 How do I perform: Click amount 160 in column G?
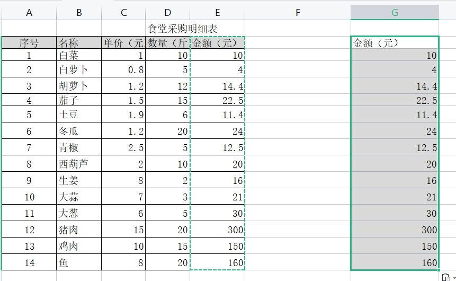(395, 262)
